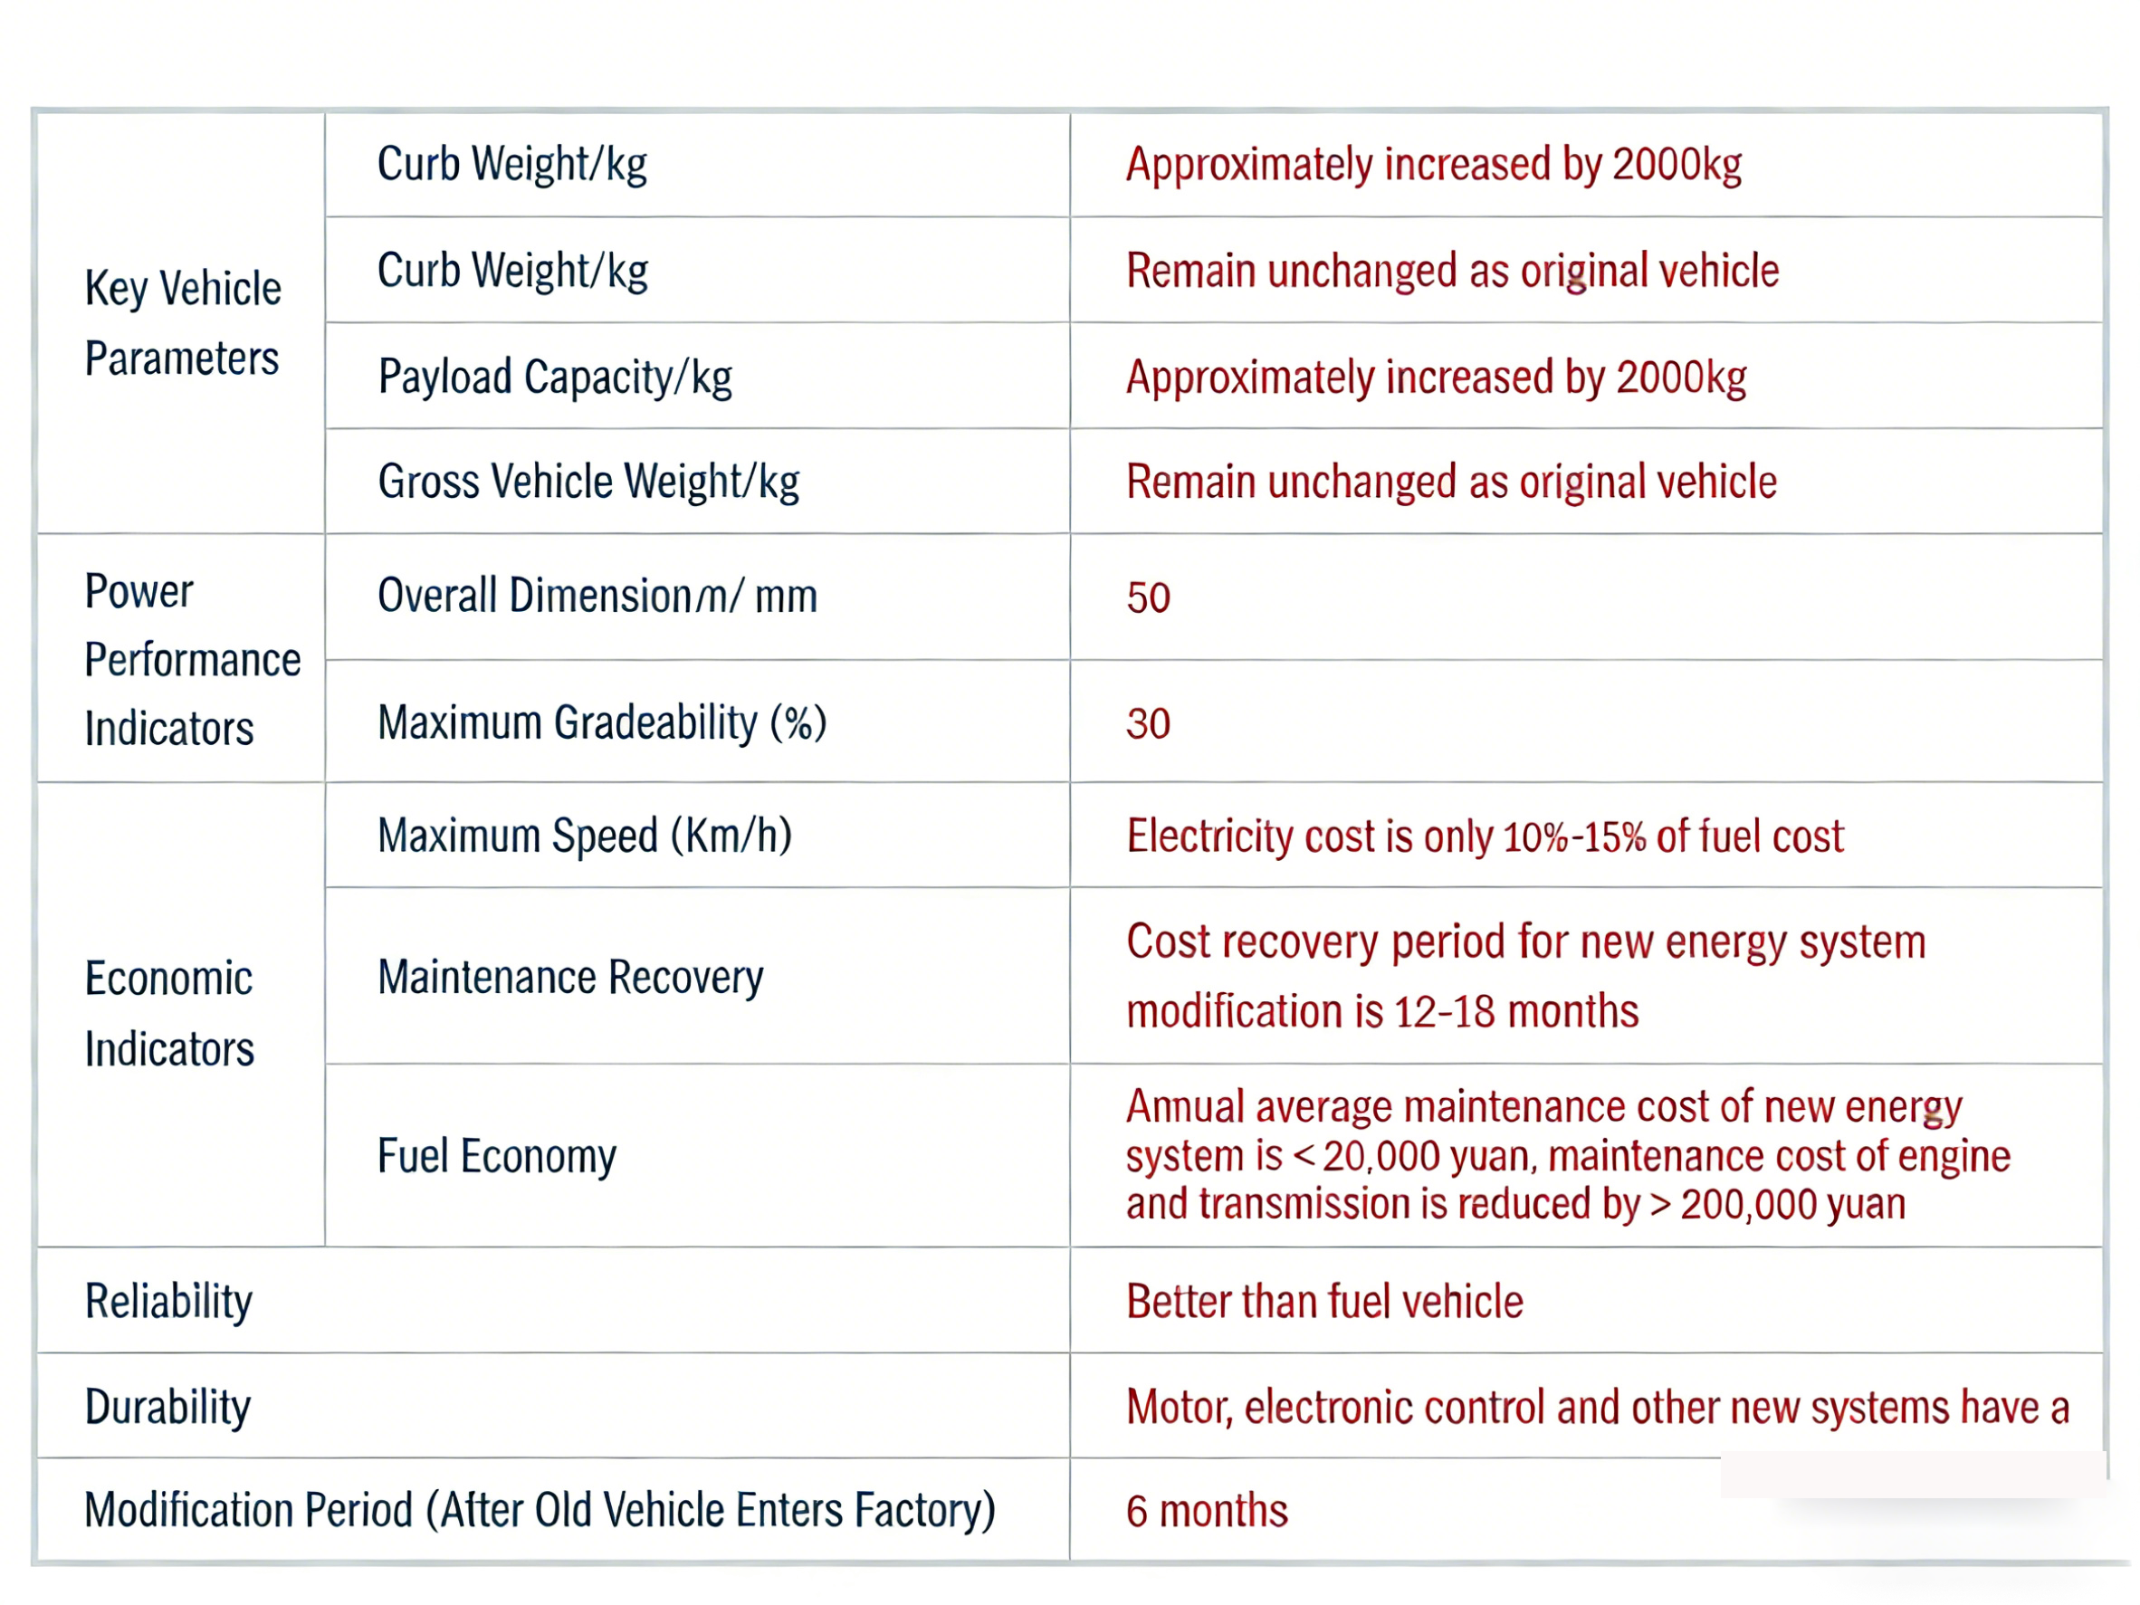2140x1605 pixels.
Task: Click the cost recovery period 12-18 months text
Action: tap(1524, 976)
